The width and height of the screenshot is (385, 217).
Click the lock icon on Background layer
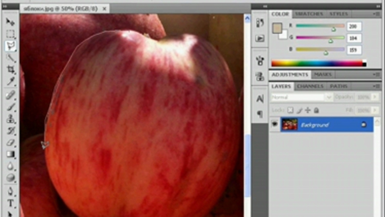point(363,125)
